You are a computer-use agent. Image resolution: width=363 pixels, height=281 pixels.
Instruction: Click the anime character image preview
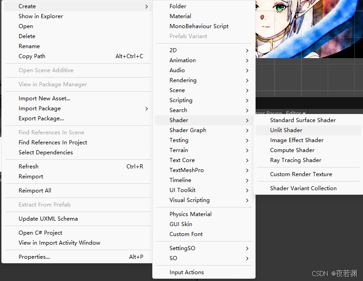point(309,29)
